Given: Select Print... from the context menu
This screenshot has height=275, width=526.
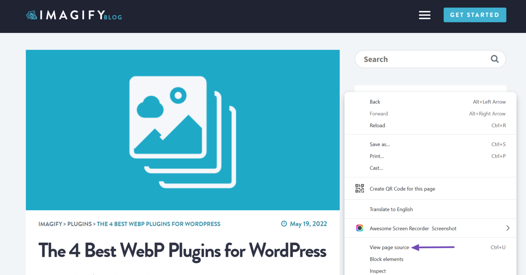Looking at the screenshot, I should 376,156.
